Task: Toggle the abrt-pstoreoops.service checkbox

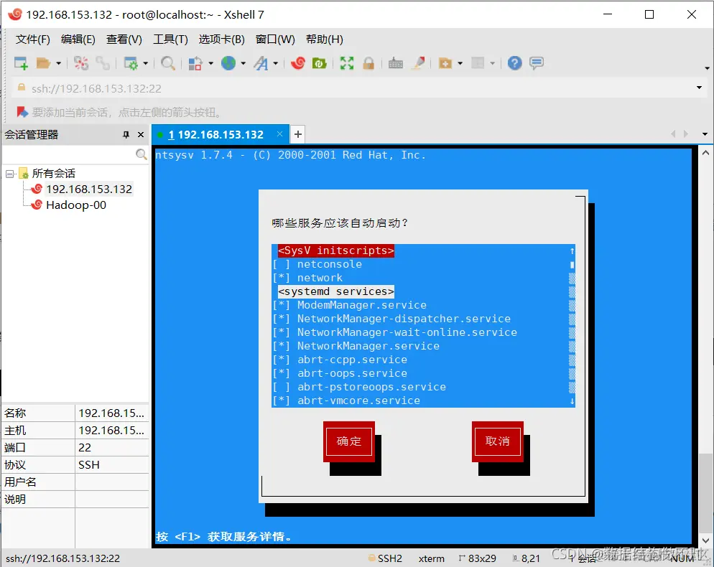Action: pos(281,388)
